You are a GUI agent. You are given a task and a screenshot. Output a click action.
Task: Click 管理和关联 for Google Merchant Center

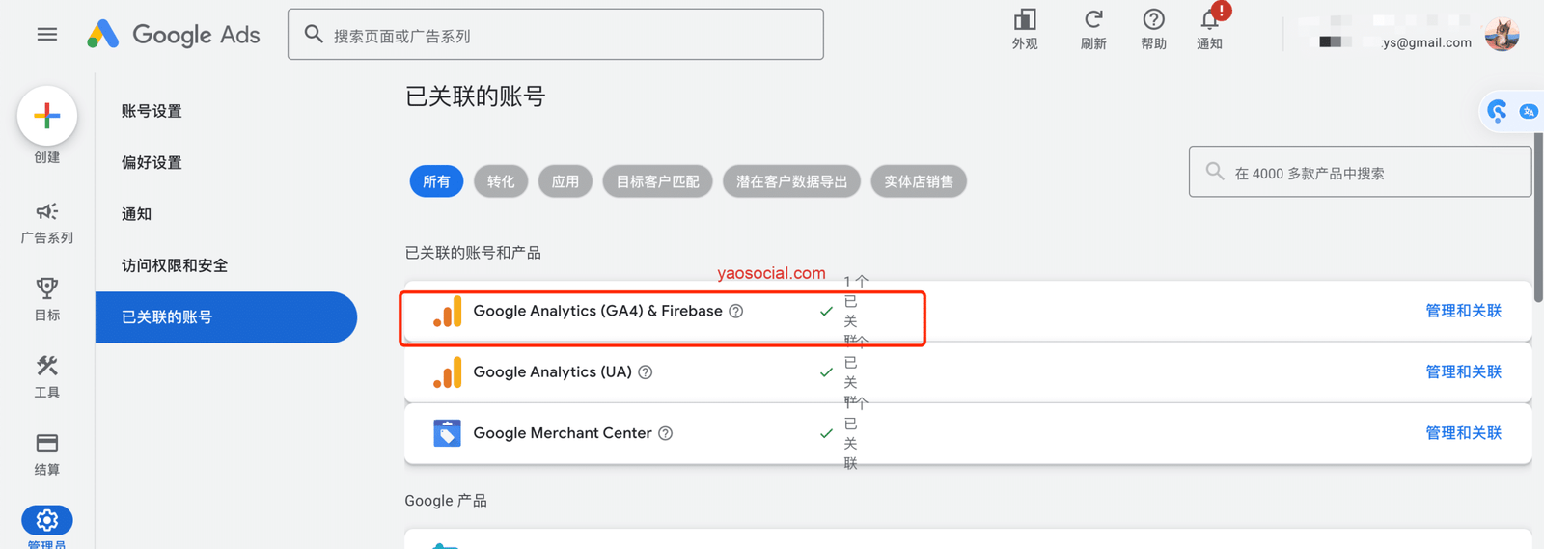[x=1463, y=433]
